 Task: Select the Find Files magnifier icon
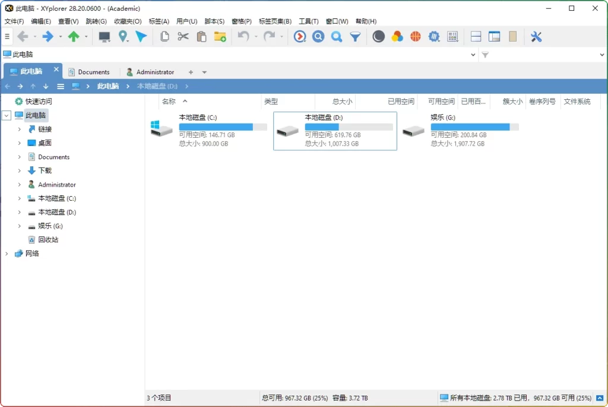[x=318, y=36]
